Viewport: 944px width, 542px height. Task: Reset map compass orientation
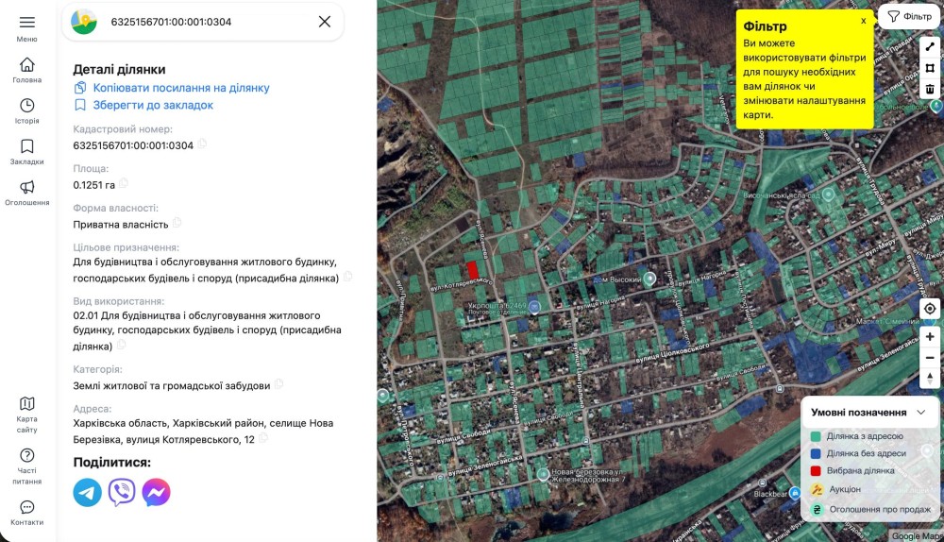click(x=930, y=379)
